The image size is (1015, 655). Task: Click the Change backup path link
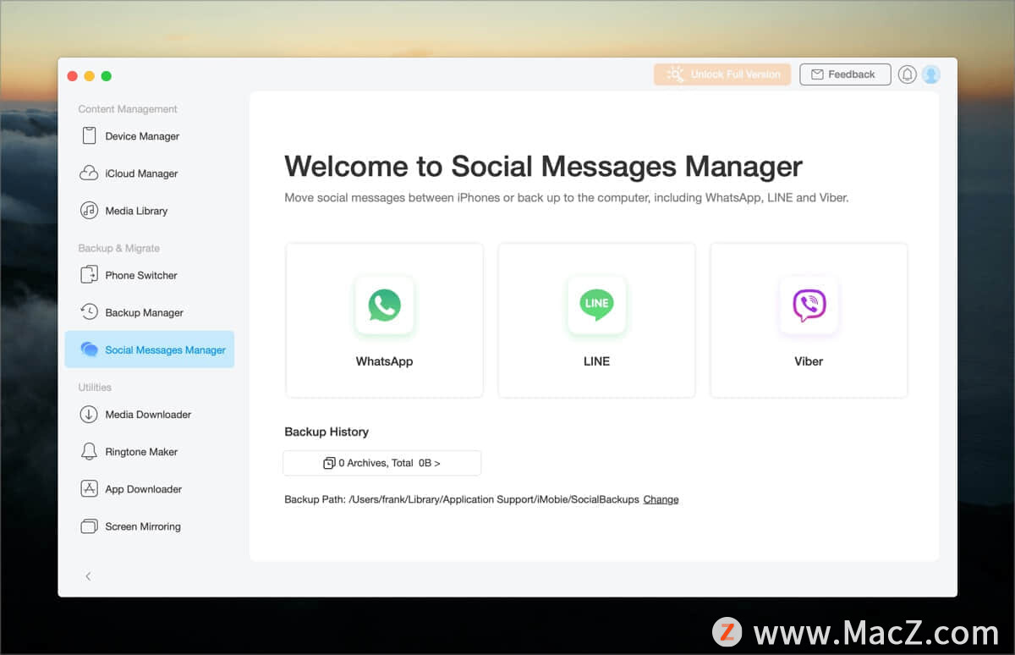tap(661, 499)
